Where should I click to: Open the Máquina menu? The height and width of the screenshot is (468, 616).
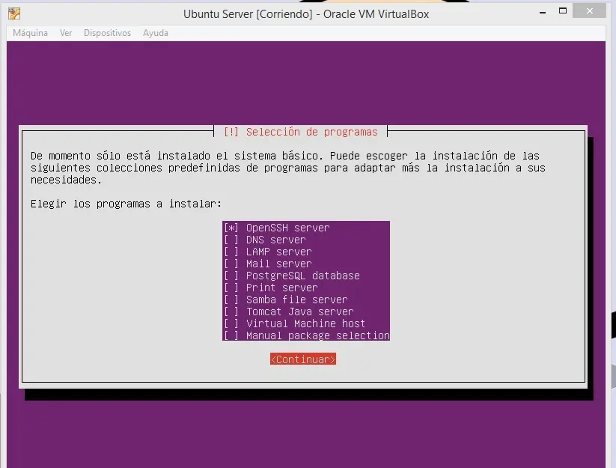pyautogui.click(x=30, y=33)
